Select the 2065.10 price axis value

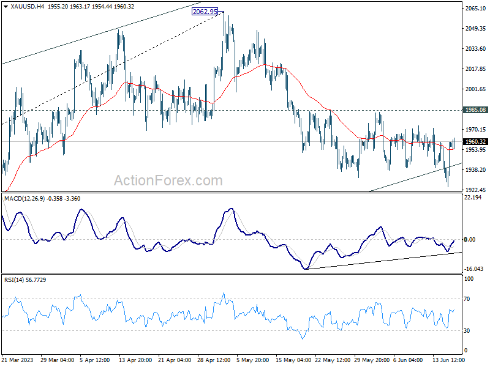[x=476, y=9]
